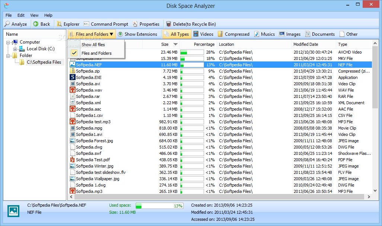
Task: Open the File menu
Action: [9, 15]
